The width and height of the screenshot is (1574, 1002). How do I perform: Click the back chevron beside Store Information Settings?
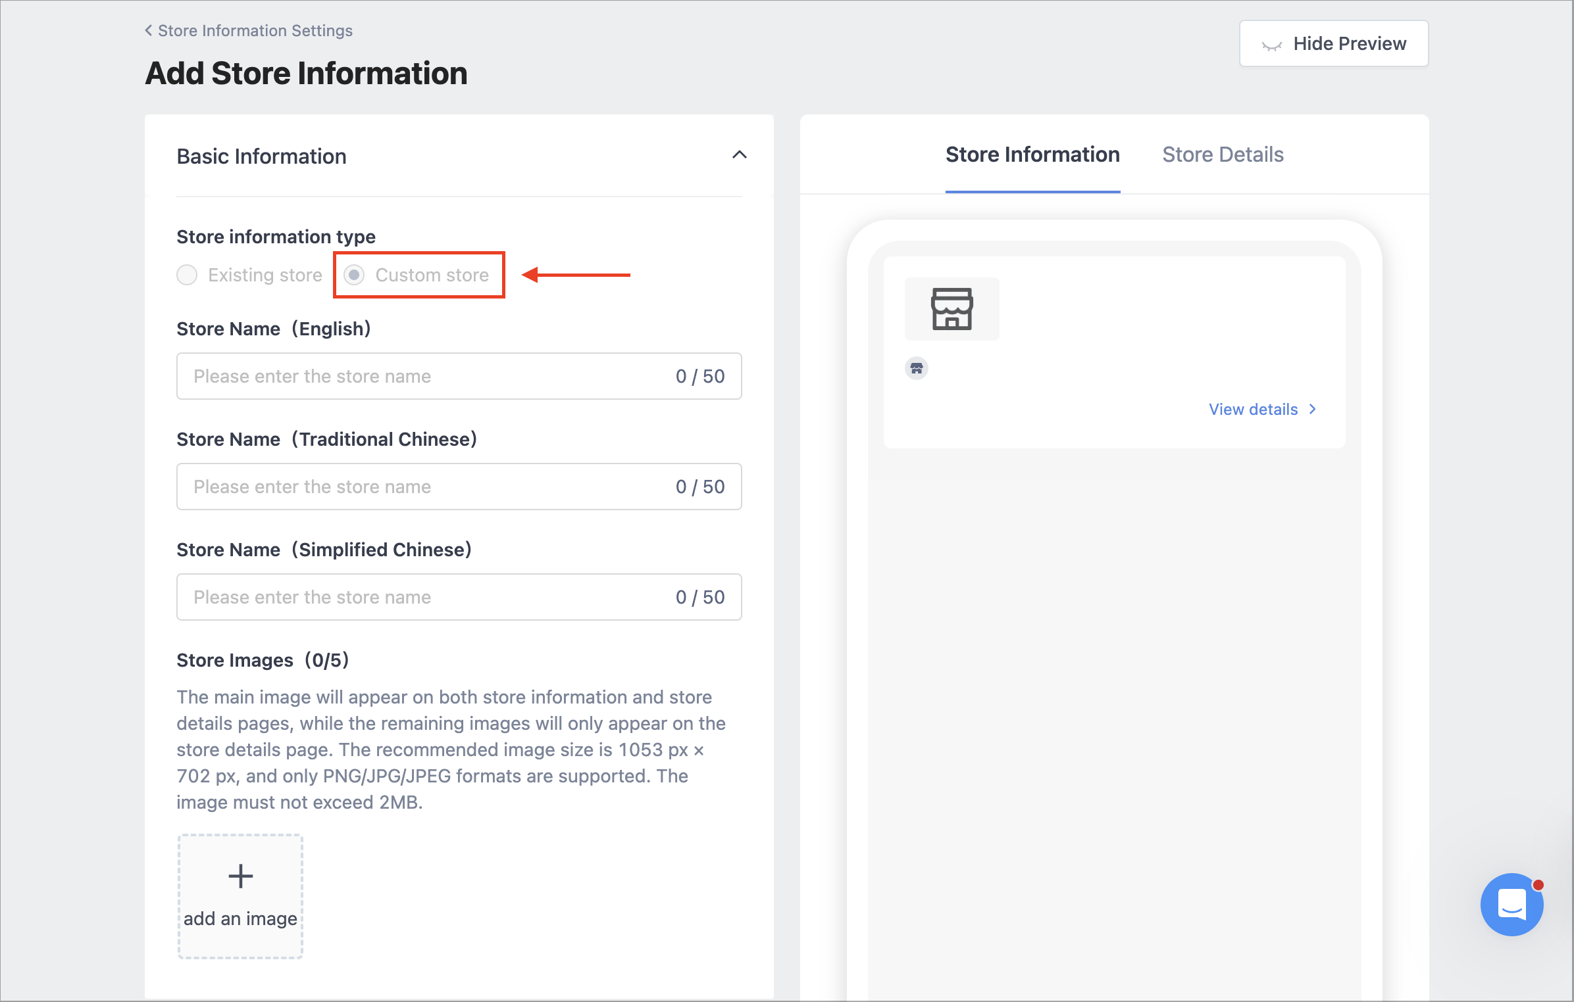point(149,30)
